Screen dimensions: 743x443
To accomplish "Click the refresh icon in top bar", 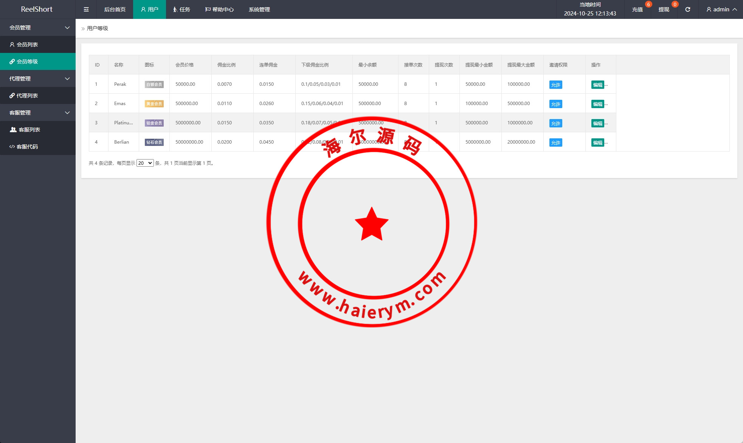I will click(x=687, y=9).
